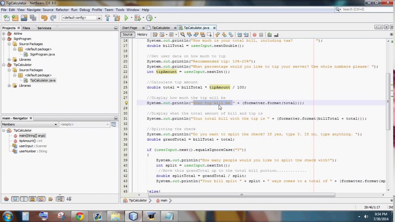Click the Undo arrow icon
Viewport: 395px width, 222px height.
tap(44, 18)
